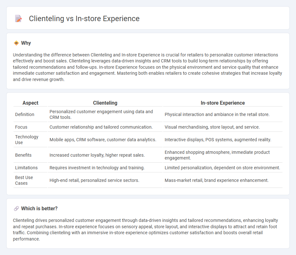Select the Benefits row label
The image size is (296, 255).
click(23, 155)
